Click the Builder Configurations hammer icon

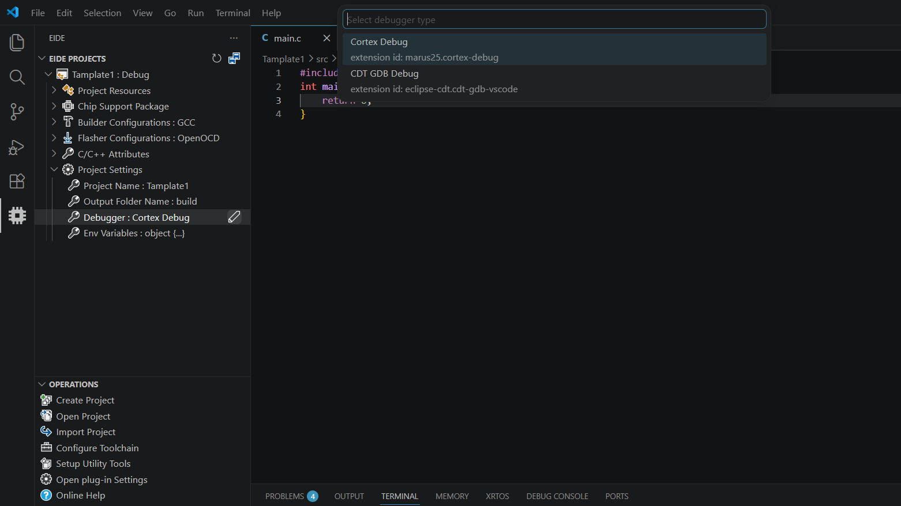point(68,122)
